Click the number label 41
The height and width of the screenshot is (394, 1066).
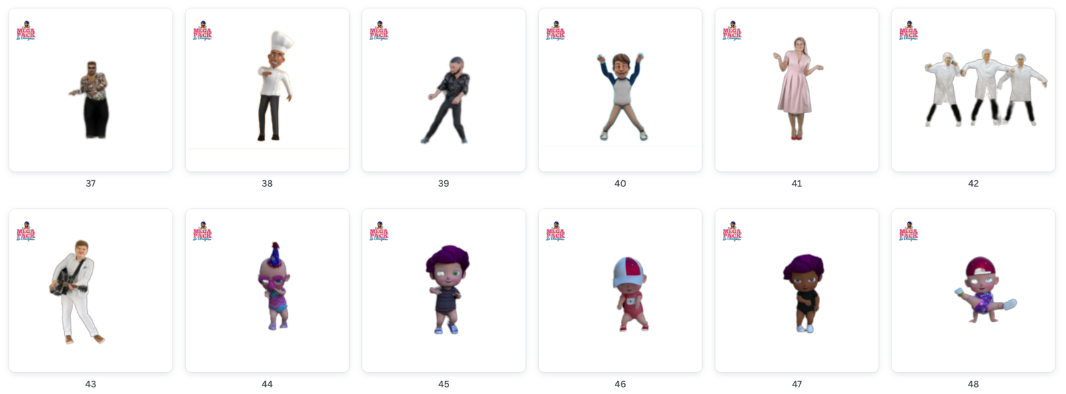point(797,184)
